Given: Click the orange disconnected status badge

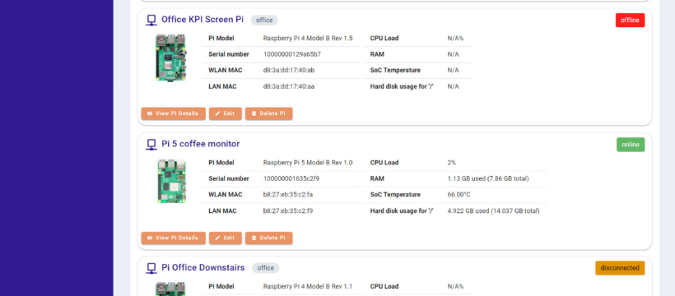Looking at the screenshot, I should (x=620, y=268).
